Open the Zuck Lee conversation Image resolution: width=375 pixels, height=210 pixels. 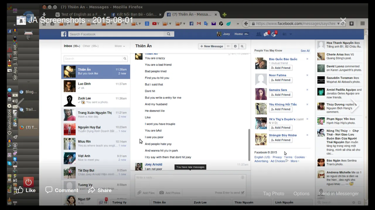tap(96, 100)
